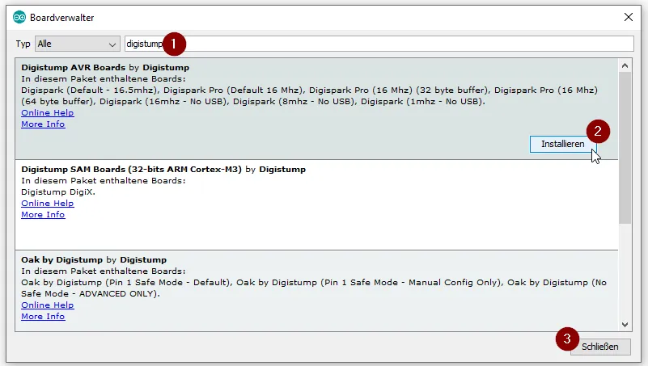Click the scrollbar down arrow in the package list

point(625,324)
